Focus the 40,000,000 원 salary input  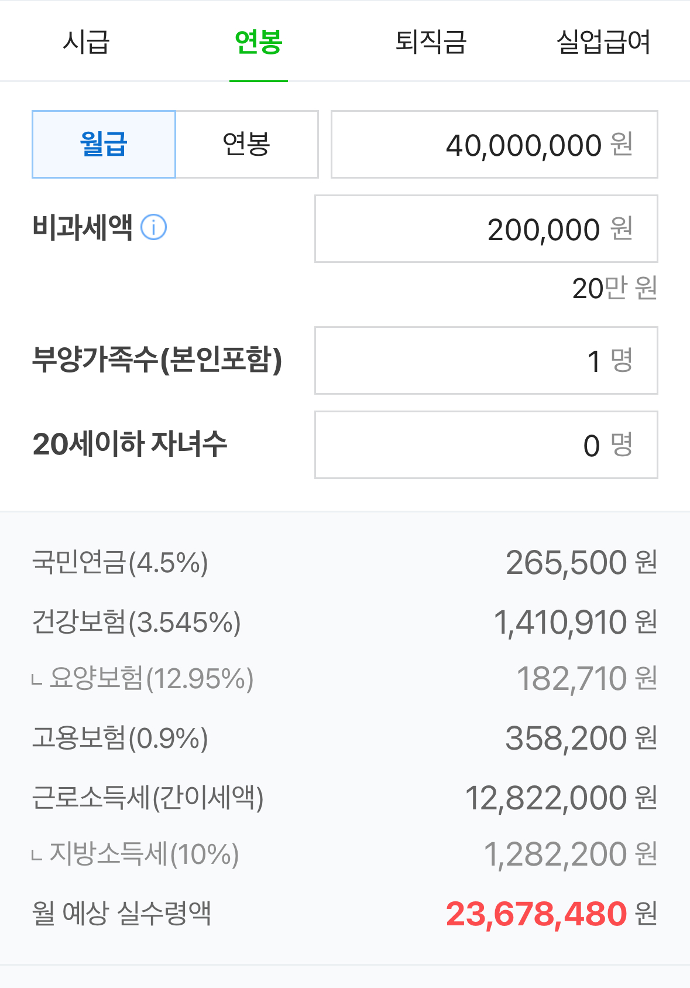[495, 144]
